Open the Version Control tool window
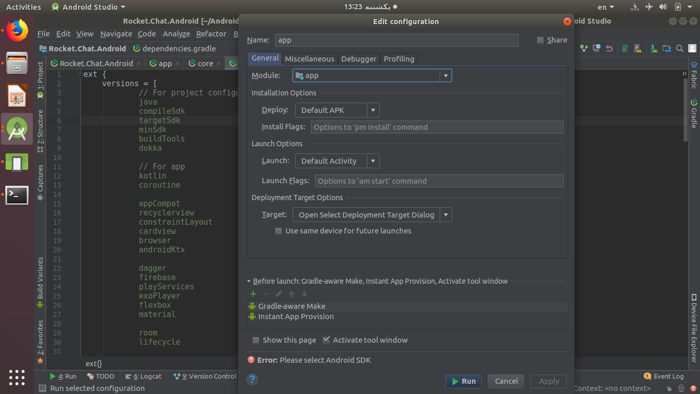Image resolution: width=700 pixels, height=394 pixels. (x=205, y=376)
